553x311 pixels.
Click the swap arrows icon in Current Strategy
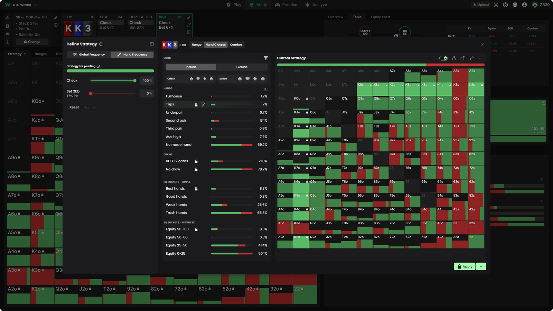(x=472, y=58)
